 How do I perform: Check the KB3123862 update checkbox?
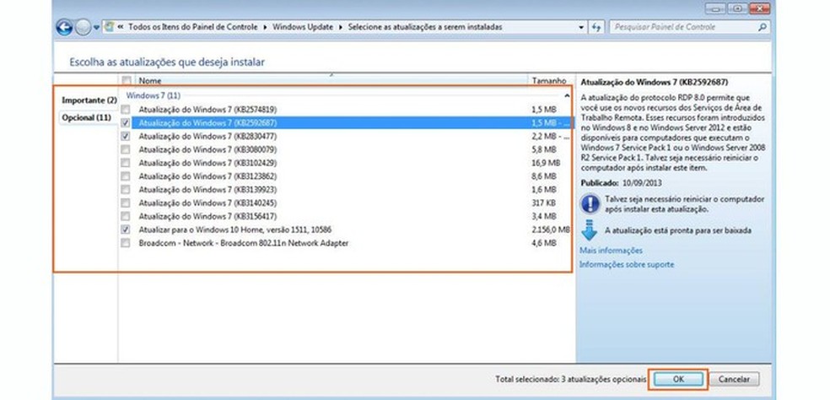pyautogui.click(x=126, y=176)
